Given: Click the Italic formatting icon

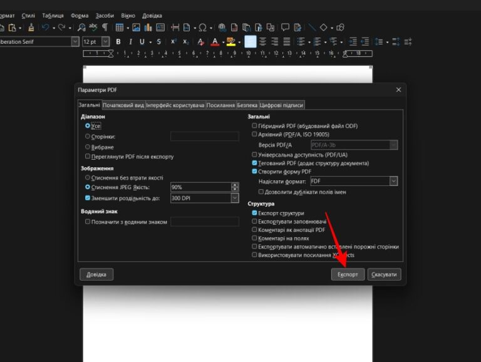Looking at the screenshot, I should tap(130, 42).
